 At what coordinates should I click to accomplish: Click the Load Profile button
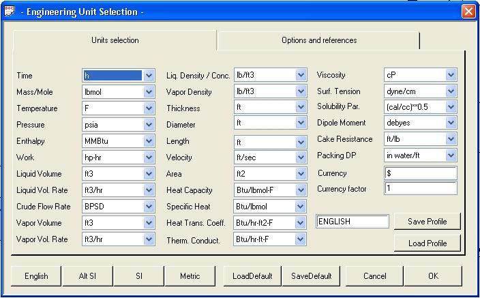(427, 243)
